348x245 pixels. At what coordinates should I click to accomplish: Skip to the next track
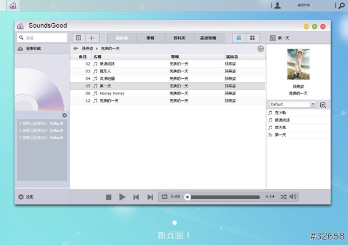(x=150, y=197)
